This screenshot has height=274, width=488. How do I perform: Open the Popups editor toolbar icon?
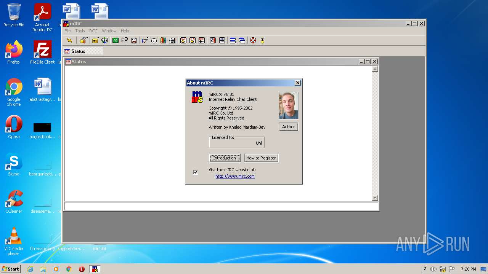coord(125,40)
